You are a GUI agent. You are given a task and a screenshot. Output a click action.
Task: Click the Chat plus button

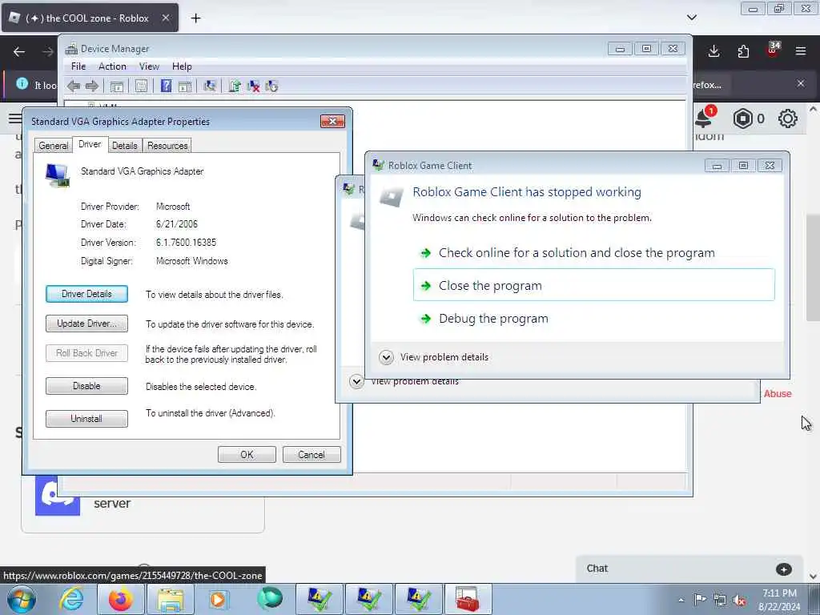click(x=783, y=569)
